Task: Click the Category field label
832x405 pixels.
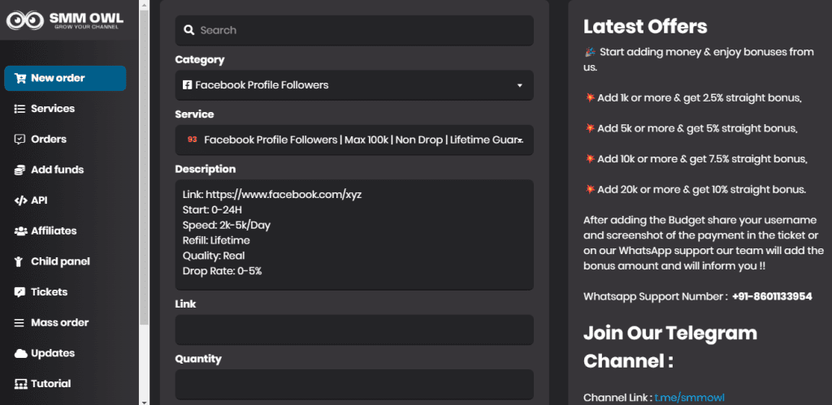Action: pyautogui.click(x=200, y=60)
